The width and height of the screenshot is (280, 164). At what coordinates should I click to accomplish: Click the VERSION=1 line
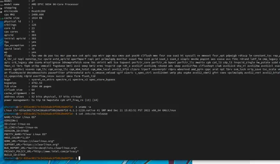pyautogui.click(x=11, y=121)
